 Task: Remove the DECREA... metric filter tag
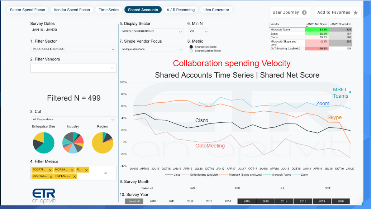click(x=51, y=177)
